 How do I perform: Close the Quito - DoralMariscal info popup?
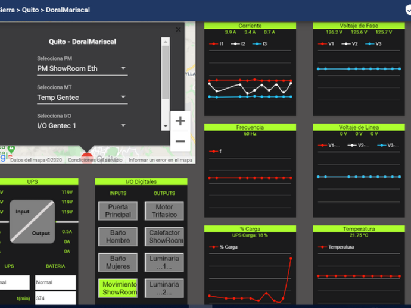pyautogui.click(x=178, y=30)
